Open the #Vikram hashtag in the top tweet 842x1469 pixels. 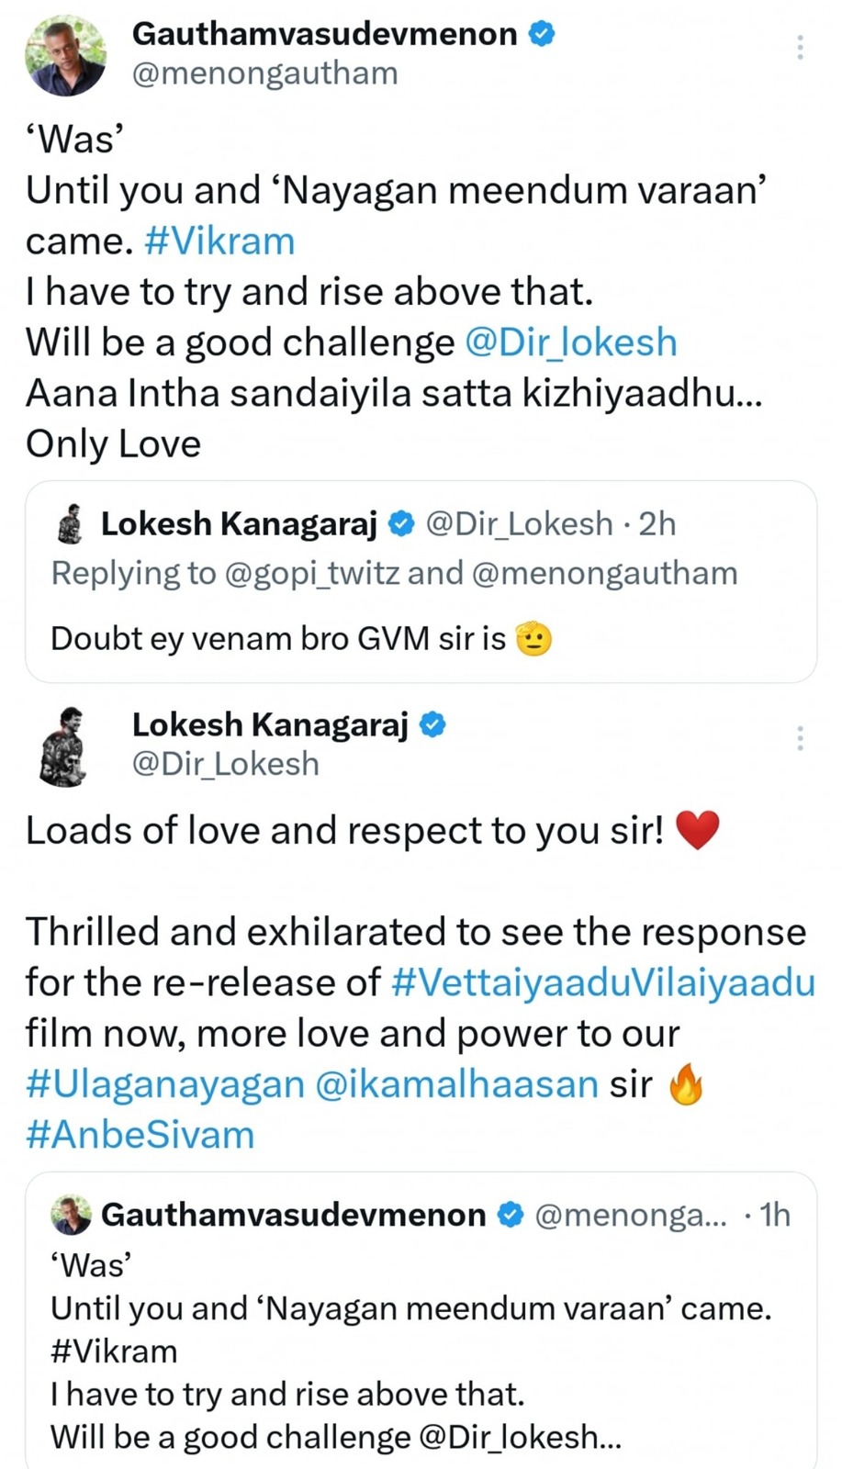click(220, 241)
